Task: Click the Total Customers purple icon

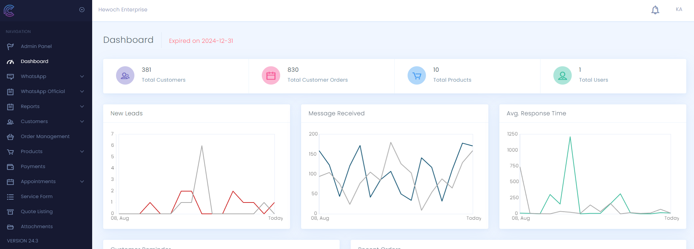Action: 125,75
